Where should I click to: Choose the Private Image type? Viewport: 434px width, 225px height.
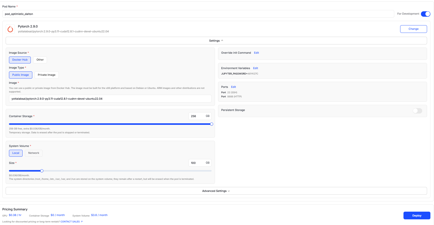tap(46, 75)
